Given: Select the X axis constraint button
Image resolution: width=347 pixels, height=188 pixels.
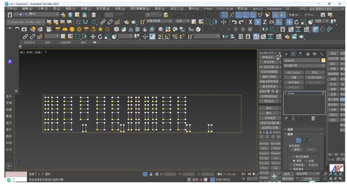Looking at the screenshot, I should (251, 22).
